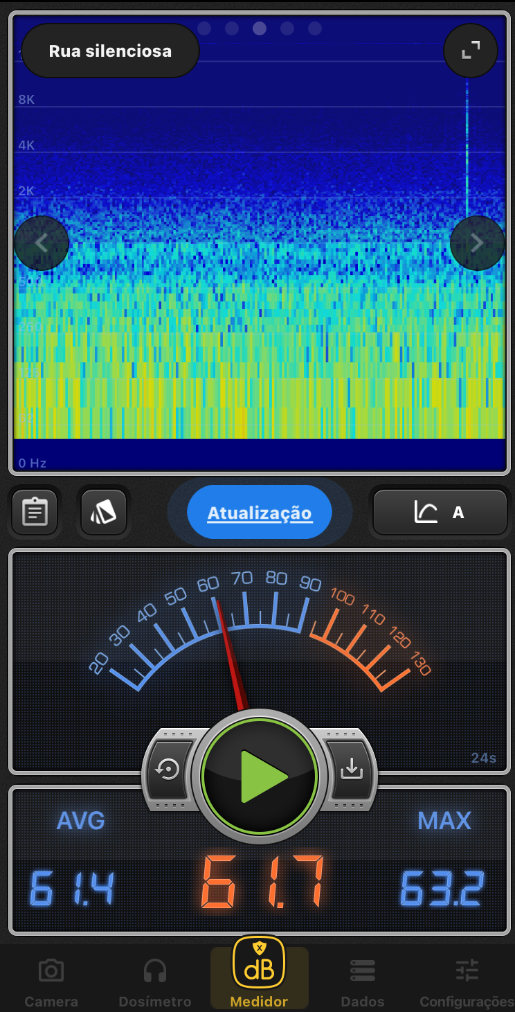Open the Configurações tab
Image resolution: width=515 pixels, height=1012 pixels.
pyautogui.click(x=467, y=982)
